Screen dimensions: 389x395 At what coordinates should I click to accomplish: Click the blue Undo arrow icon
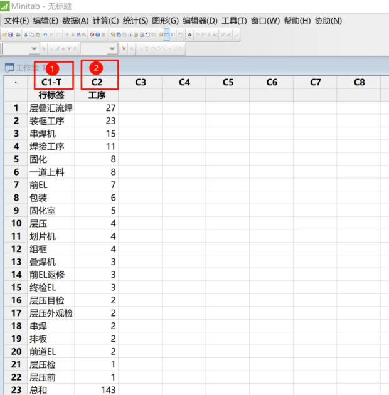coord(45,34)
